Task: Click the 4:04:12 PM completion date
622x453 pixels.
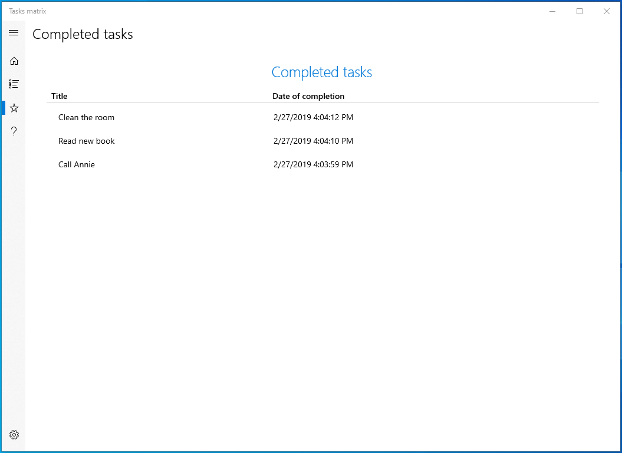Action: (313, 117)
